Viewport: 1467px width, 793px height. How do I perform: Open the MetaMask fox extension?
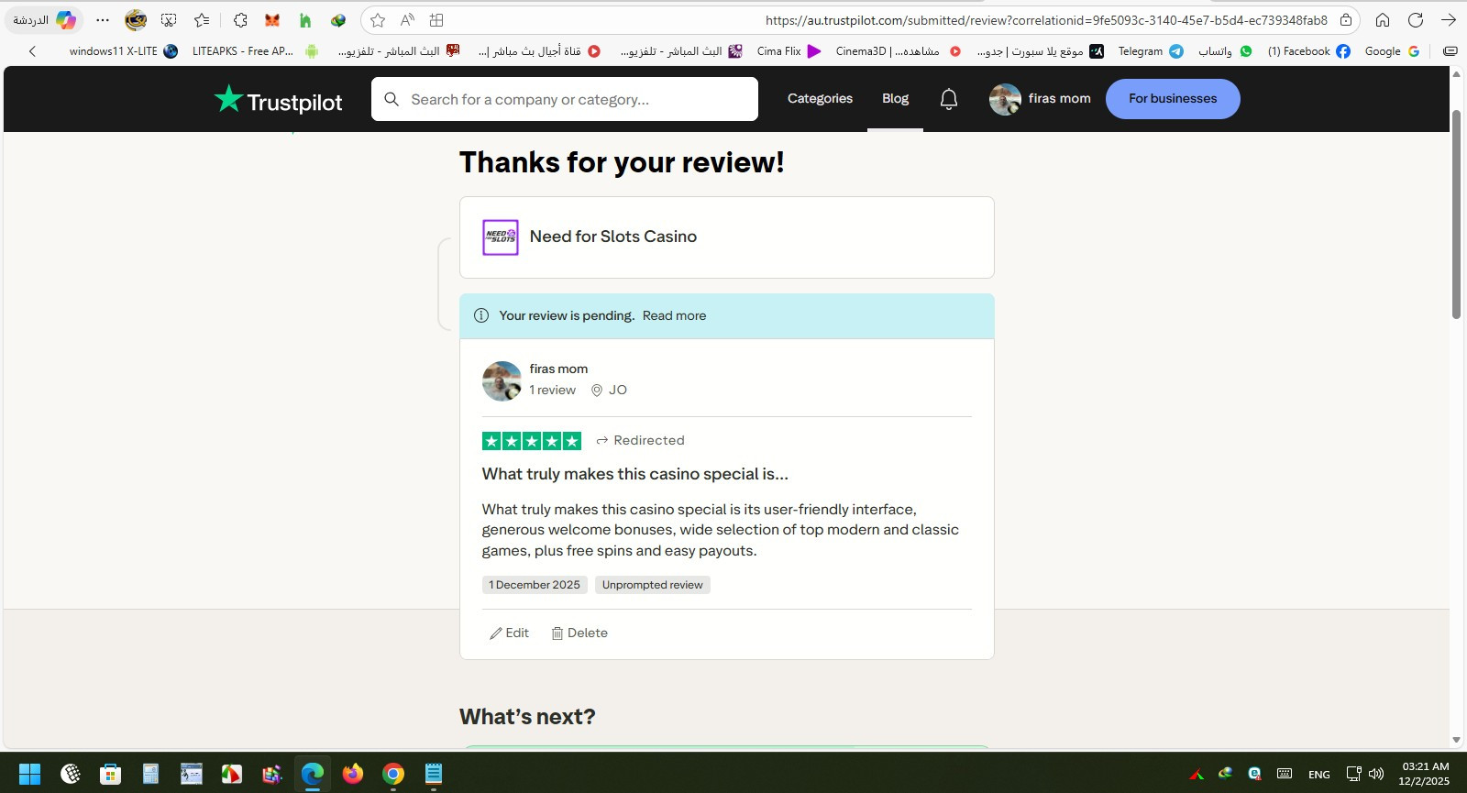[x=272, y=20]
